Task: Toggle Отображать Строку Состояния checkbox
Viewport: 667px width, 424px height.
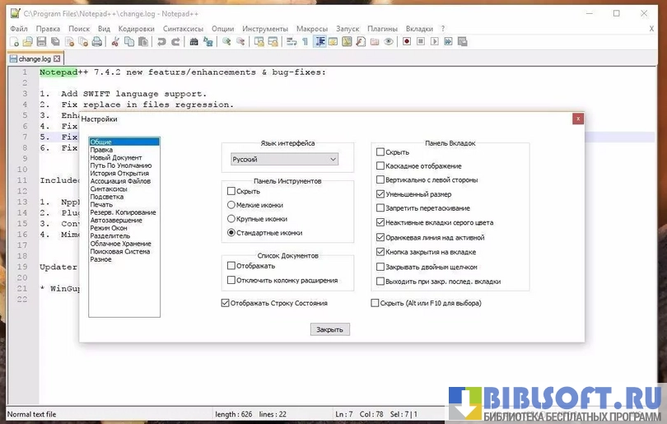Action: pos(226,303)
